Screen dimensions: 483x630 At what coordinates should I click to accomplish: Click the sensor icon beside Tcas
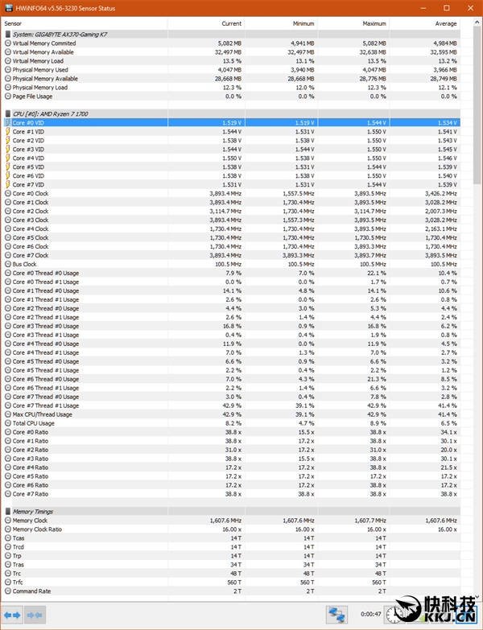[x=7, y=538]
